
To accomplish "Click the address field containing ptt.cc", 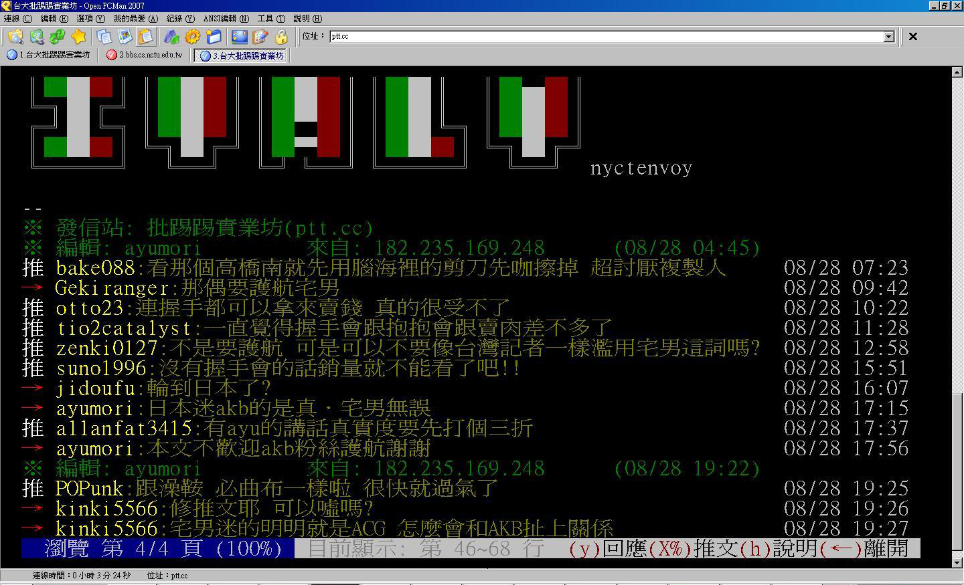I will point(607,37).
